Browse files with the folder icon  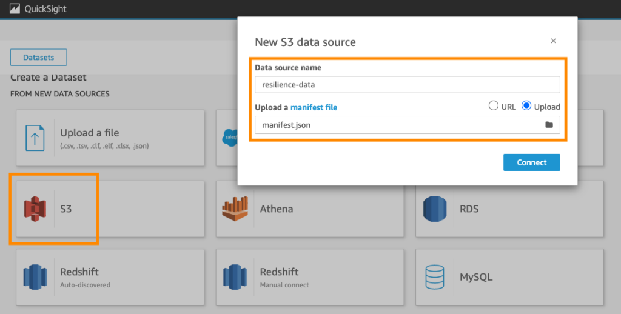549,125
